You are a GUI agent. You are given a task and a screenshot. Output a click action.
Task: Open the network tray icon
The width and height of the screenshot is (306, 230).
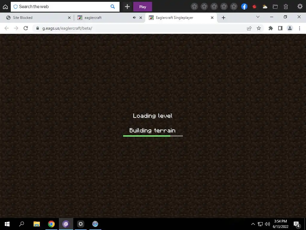pyautogui.click(x=260, y=224)
